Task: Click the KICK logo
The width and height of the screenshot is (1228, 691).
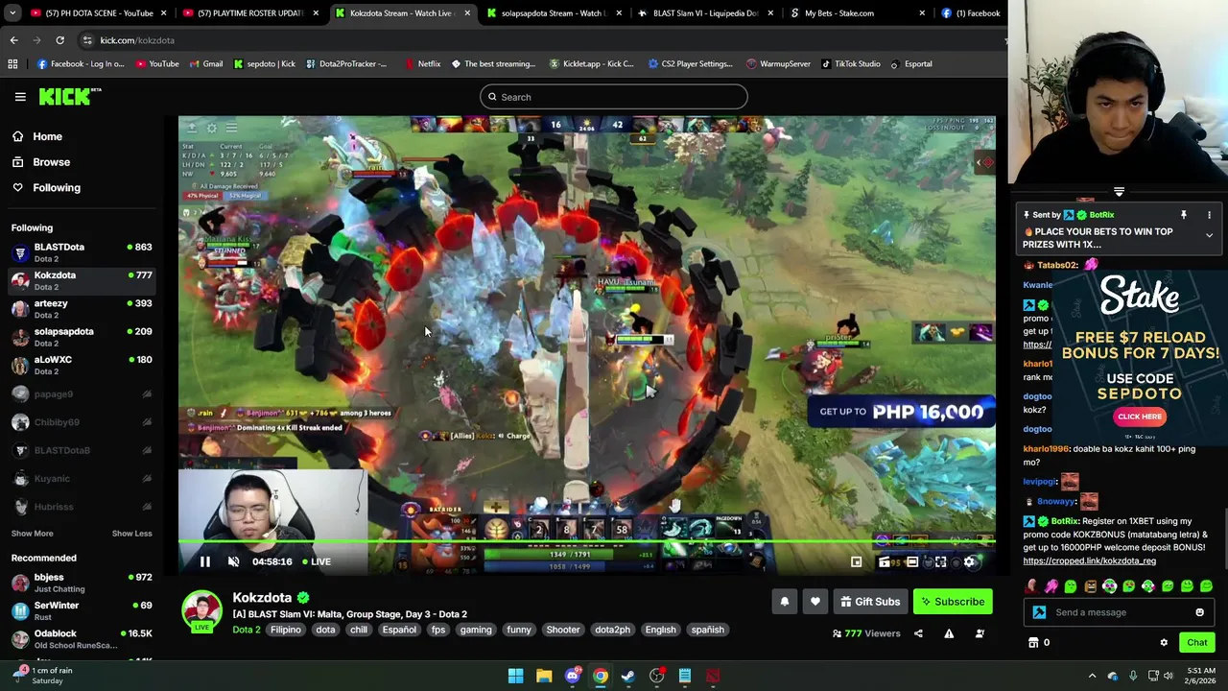Action: [x=69, y=96]
